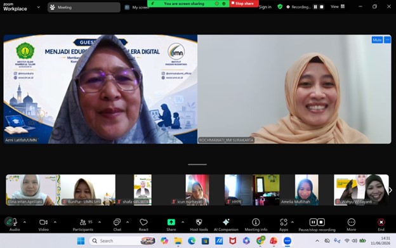Screen dimensions: 396x248
Task: Click the Zoom icon in the taskbar
Action: 287,241
